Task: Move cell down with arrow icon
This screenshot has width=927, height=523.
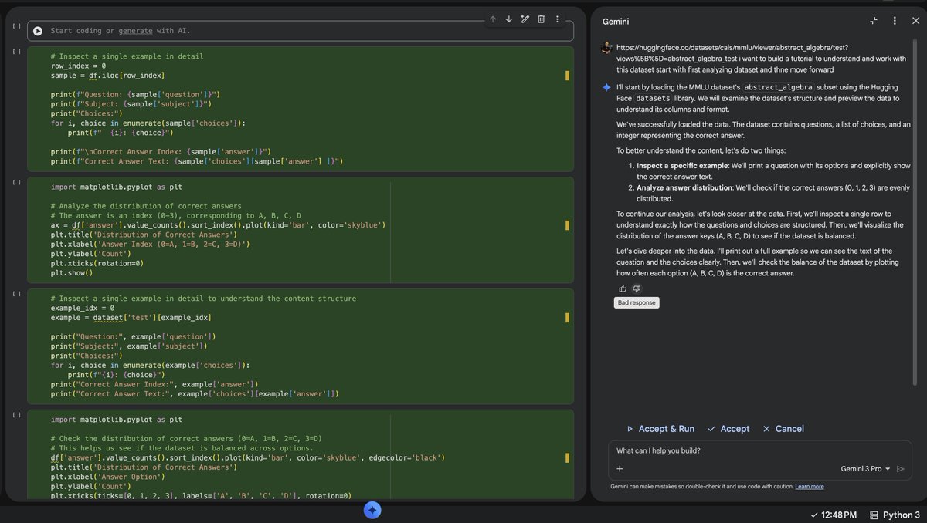Action: 508,19
